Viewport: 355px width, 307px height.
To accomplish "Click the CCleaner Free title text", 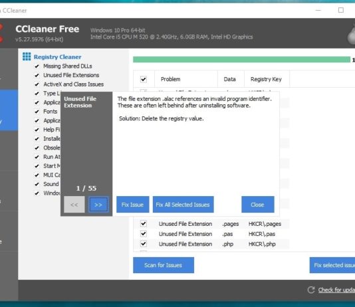I will (x=47, y=29).
